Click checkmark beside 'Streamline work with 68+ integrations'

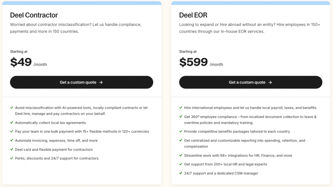(181, 156)
